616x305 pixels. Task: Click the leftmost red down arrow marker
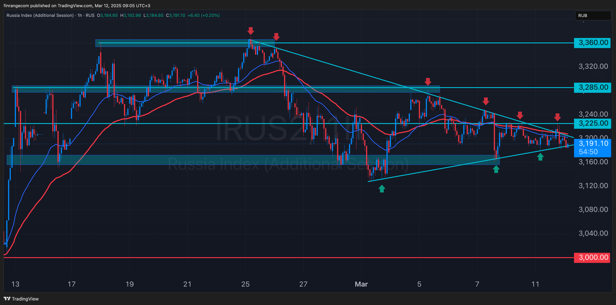click(251, 31)
